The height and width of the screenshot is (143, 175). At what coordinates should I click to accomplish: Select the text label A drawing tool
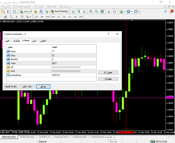point(16,17)
